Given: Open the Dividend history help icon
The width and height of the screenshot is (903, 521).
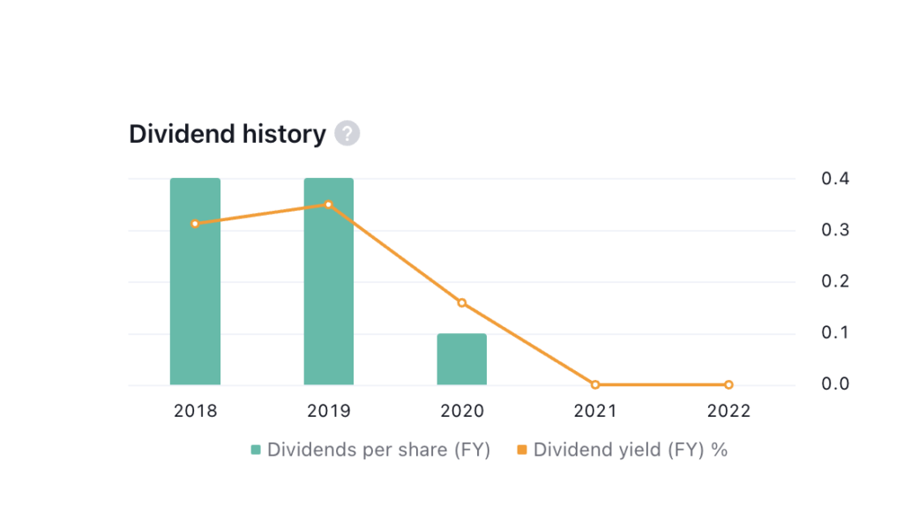Looking at the screenshot, I should 347,134.
